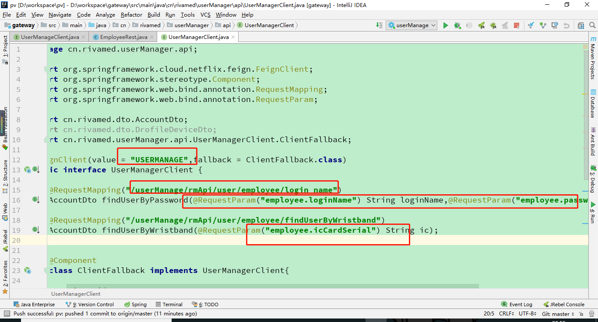Screen dimensions: 598x322
Task: Close the UserManagerClient.java tab
Action: pyautogui.click(x=233, y=37)
